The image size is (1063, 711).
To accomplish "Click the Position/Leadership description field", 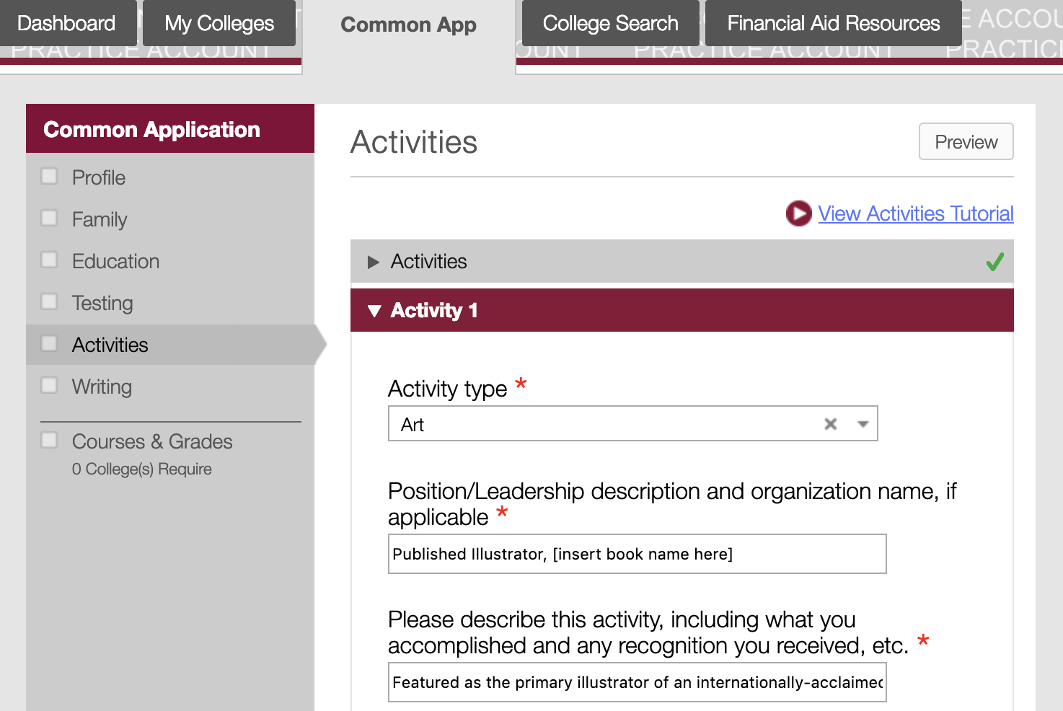I will [637, 554].
